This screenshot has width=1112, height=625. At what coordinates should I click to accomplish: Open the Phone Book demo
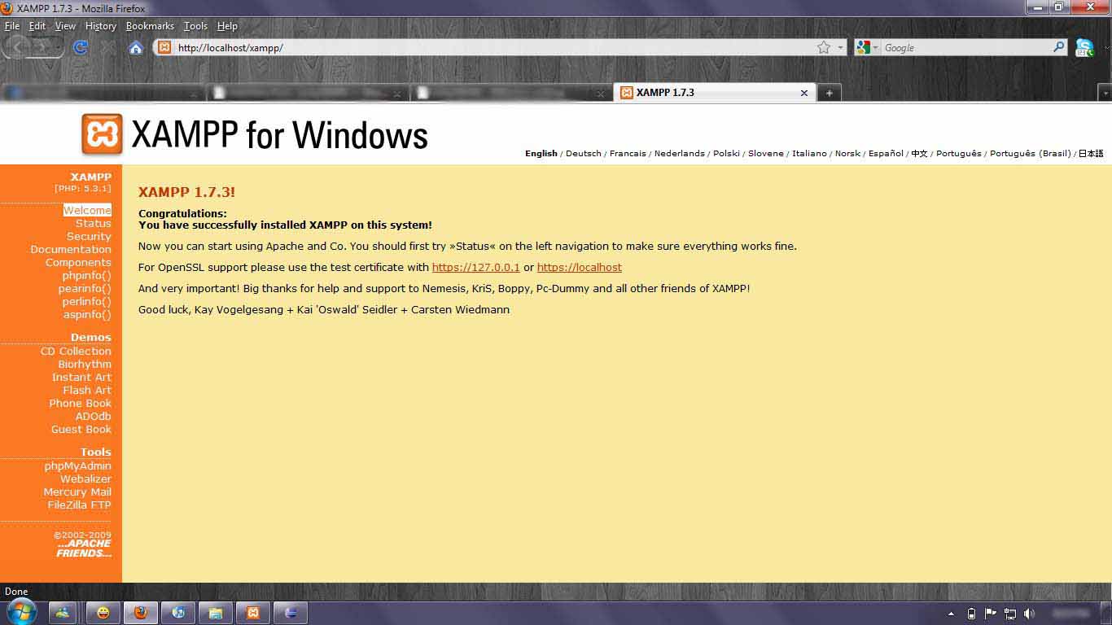pos(80,403)
